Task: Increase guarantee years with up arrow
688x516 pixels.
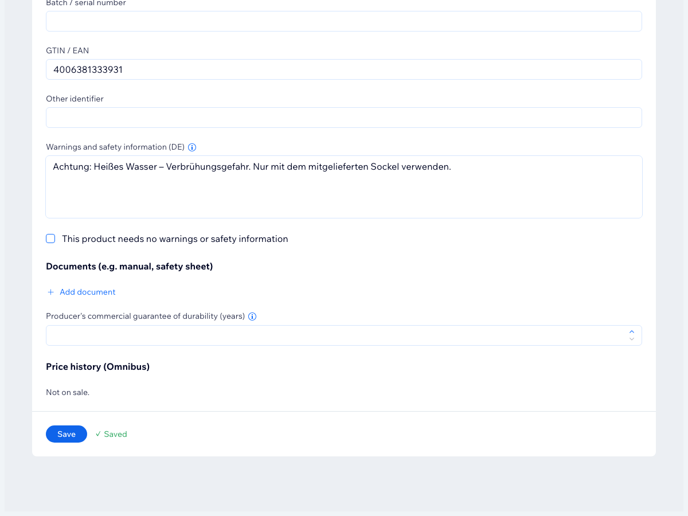Action: (x=631, y=331)
